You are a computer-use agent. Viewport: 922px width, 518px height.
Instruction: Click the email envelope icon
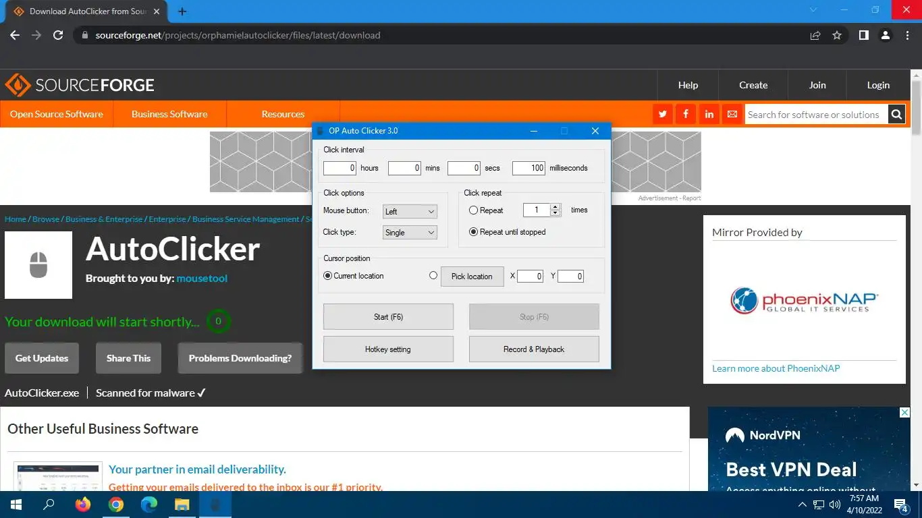732,114
